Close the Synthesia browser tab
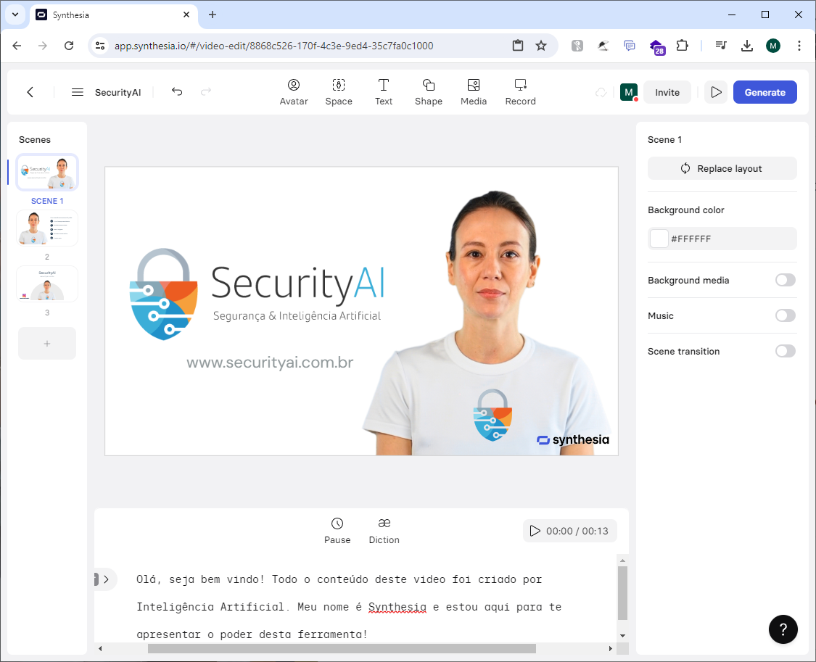 186,15
